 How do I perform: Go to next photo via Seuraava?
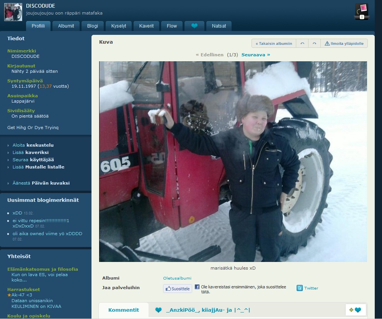click(256, 55)
